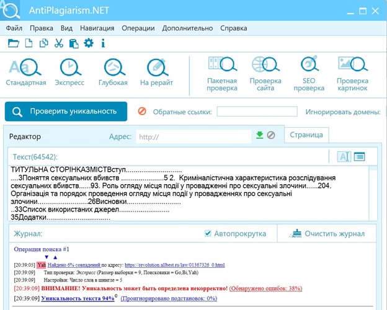This screenshot has width=387, height=310.
Task: Maximize the AntiPlagiarism.NET window
Action: click(x=363, y=11)
